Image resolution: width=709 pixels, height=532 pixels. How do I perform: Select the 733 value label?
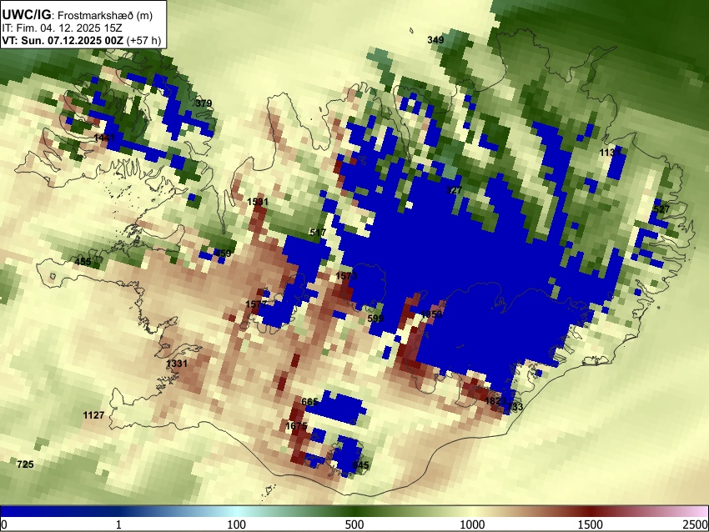[x=515, y=407]
